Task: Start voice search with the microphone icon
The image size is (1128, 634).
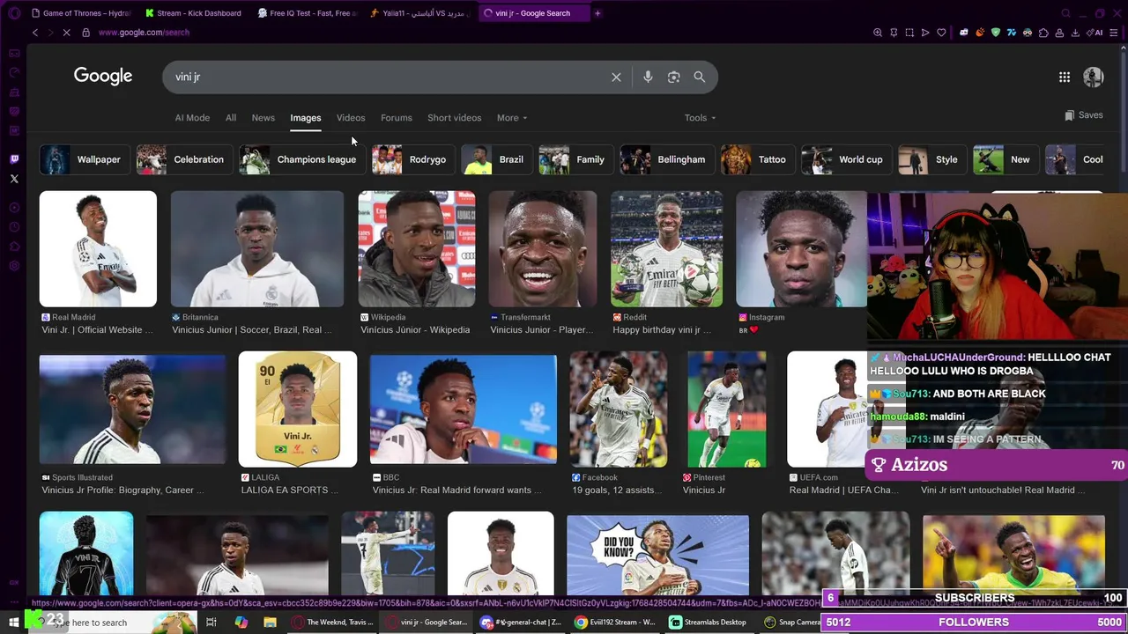Action: click(x=648, y=77)
